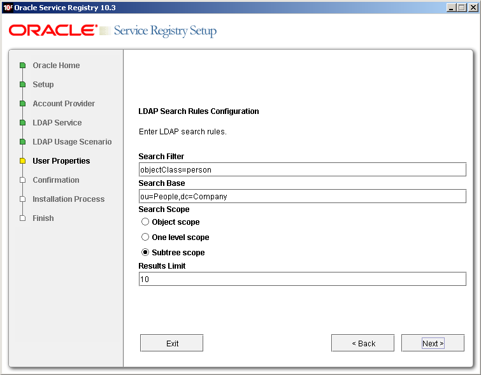Click the Search Base input field
Screen dimensions: 481x375
[302, 196]
